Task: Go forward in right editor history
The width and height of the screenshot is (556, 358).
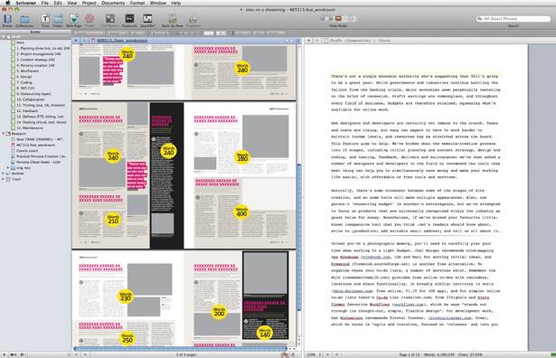Action: click(x=316, y=41)
